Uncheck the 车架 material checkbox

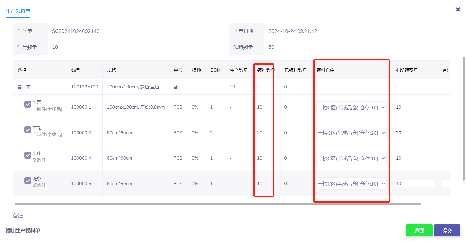(x=28, y=104)
